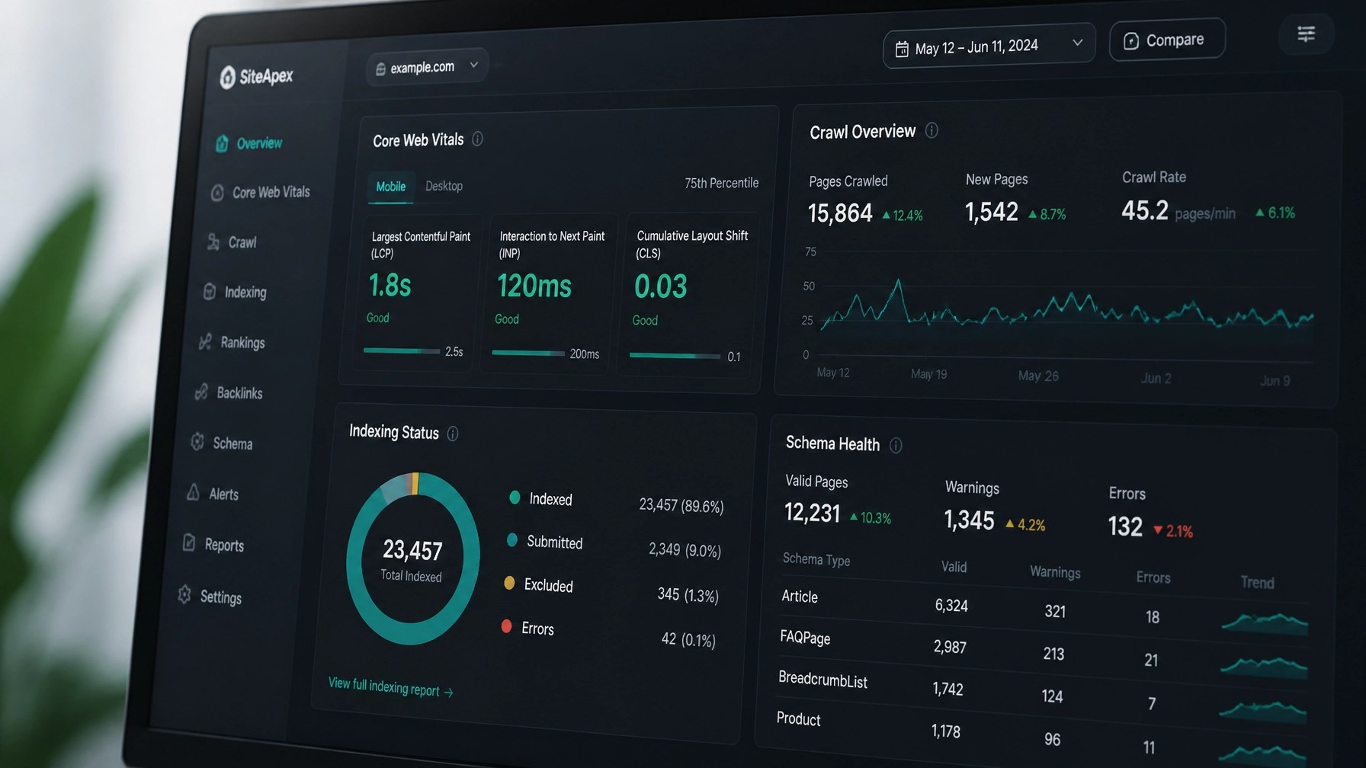The height and width of the screenshot is (768, 1366).
Task: Click the Errors red legend dot
Action: coord(506,626)
